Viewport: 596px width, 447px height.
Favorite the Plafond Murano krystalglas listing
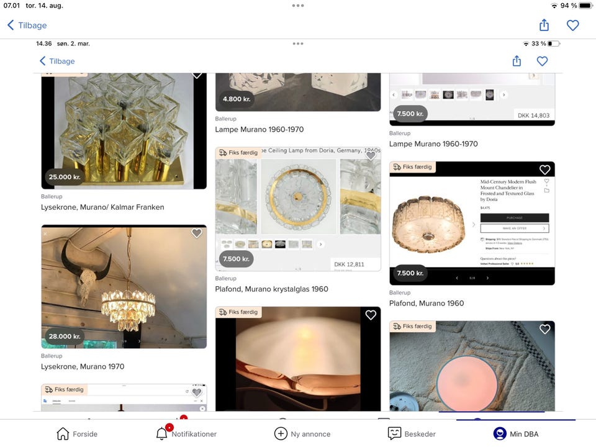(x=371, y=155)
